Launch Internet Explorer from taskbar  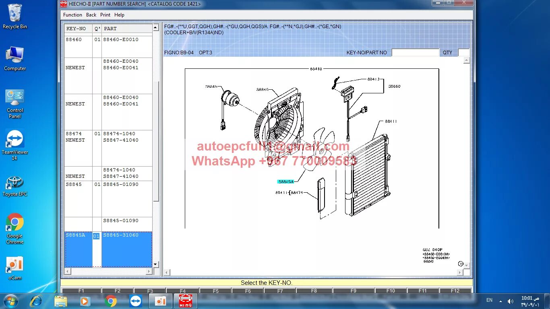pos(36,301)
